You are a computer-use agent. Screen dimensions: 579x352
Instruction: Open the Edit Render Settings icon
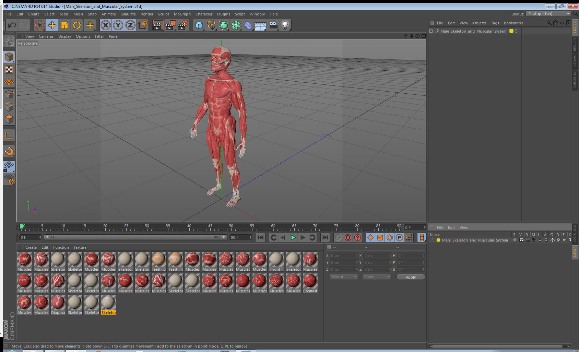coord(183,25)
